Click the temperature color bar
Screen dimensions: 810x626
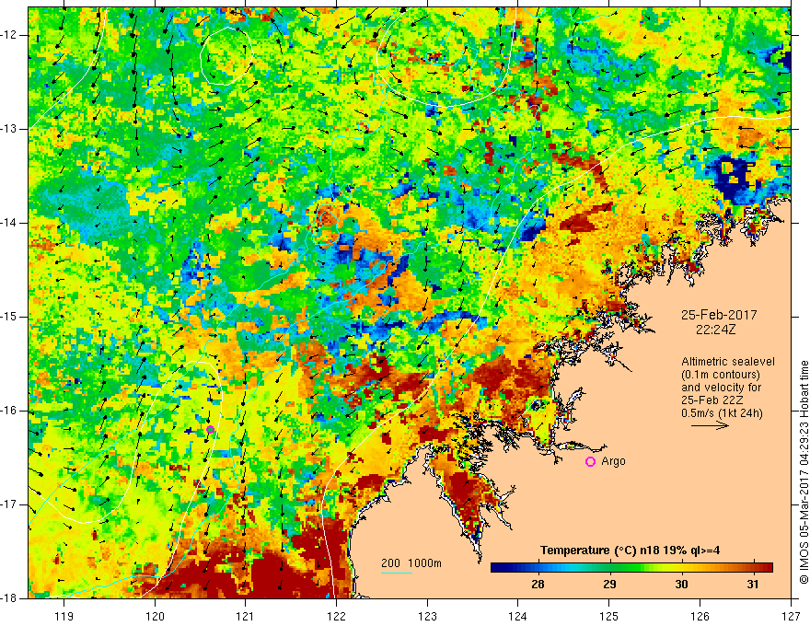(631, 568)
